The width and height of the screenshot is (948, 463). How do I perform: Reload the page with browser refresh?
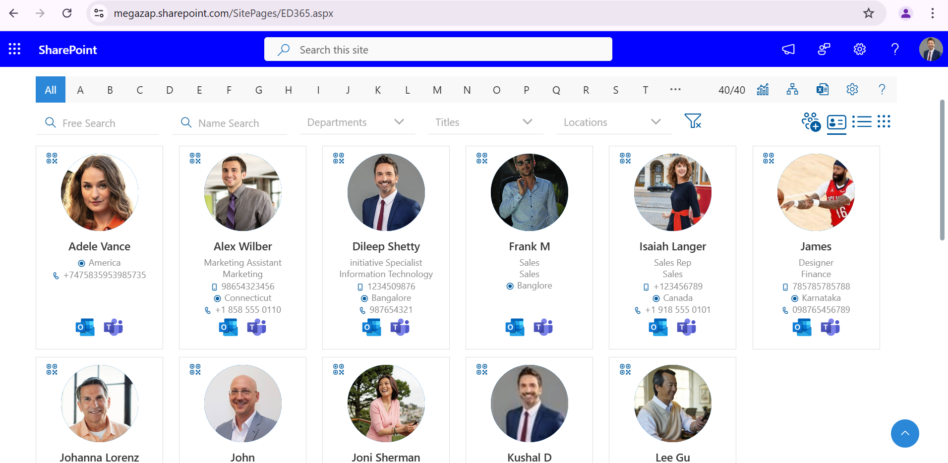[x=67, y=13]
